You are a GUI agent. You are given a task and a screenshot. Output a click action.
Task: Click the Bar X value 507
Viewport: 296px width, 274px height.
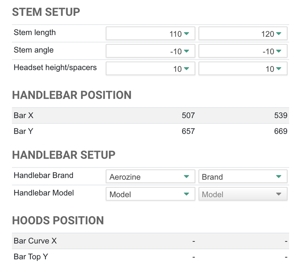pos(188,115)
